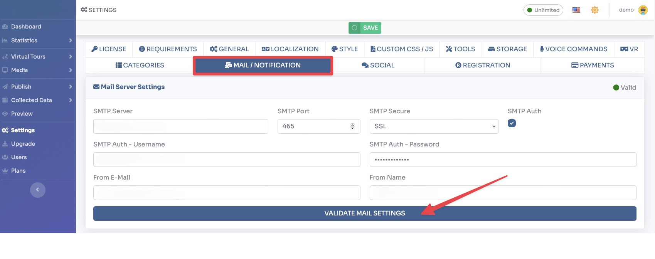Open the LICENSE tab

[x=109, y=49]
